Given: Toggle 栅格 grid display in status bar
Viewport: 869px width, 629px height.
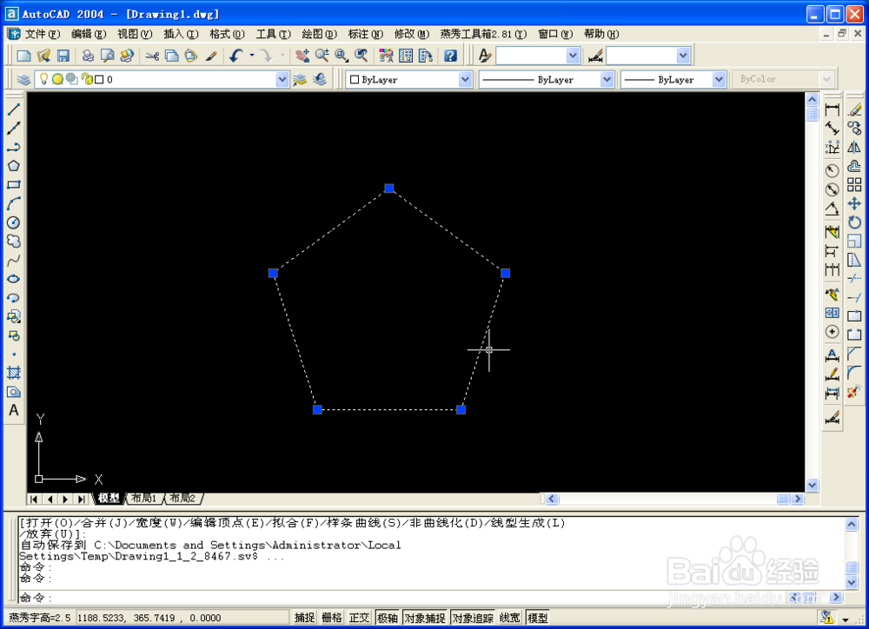Looking at the screenshot, I should click(x=332, y=618).
